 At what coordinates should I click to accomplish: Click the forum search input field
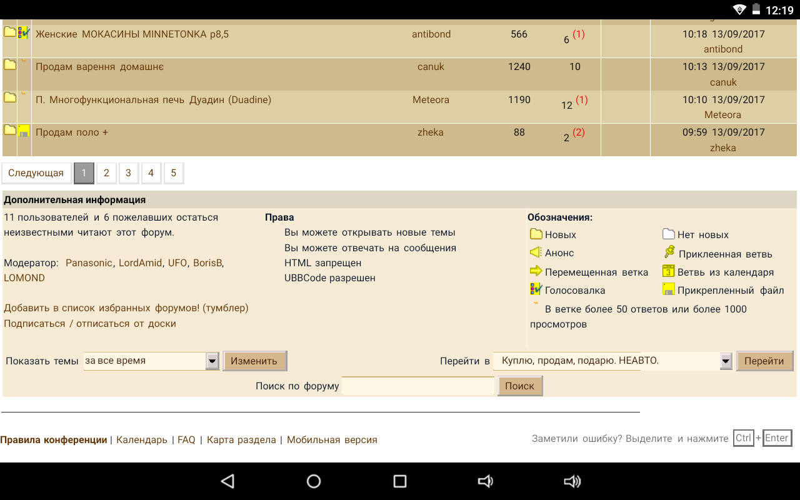pos(418,386)
